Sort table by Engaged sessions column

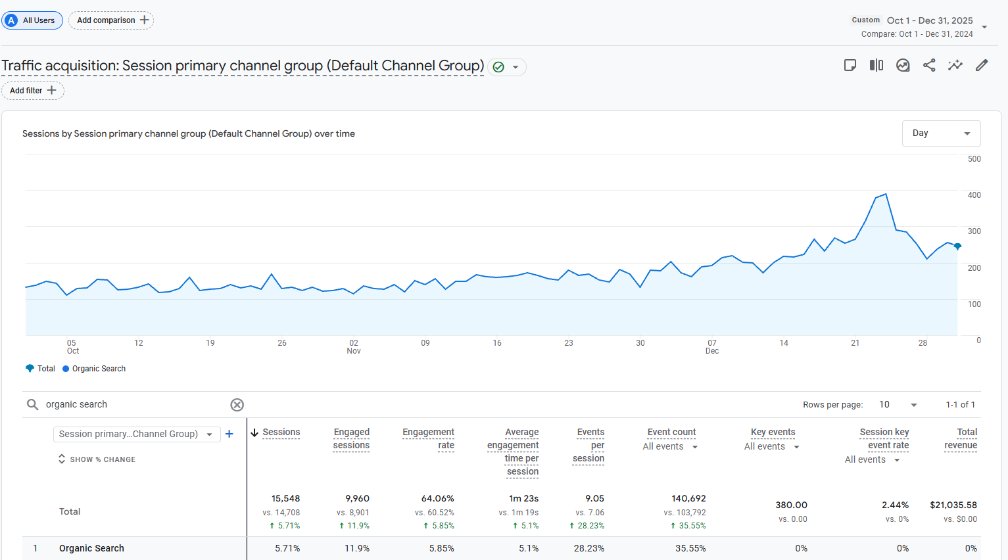(351, 438)
